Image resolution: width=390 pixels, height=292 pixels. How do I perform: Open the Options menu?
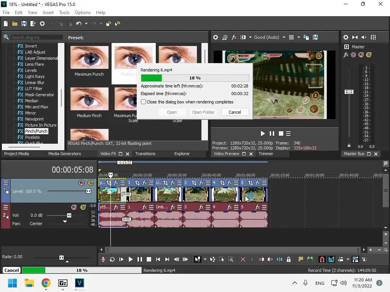(83, 13)
